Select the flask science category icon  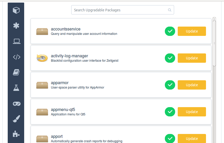point(16,88)
